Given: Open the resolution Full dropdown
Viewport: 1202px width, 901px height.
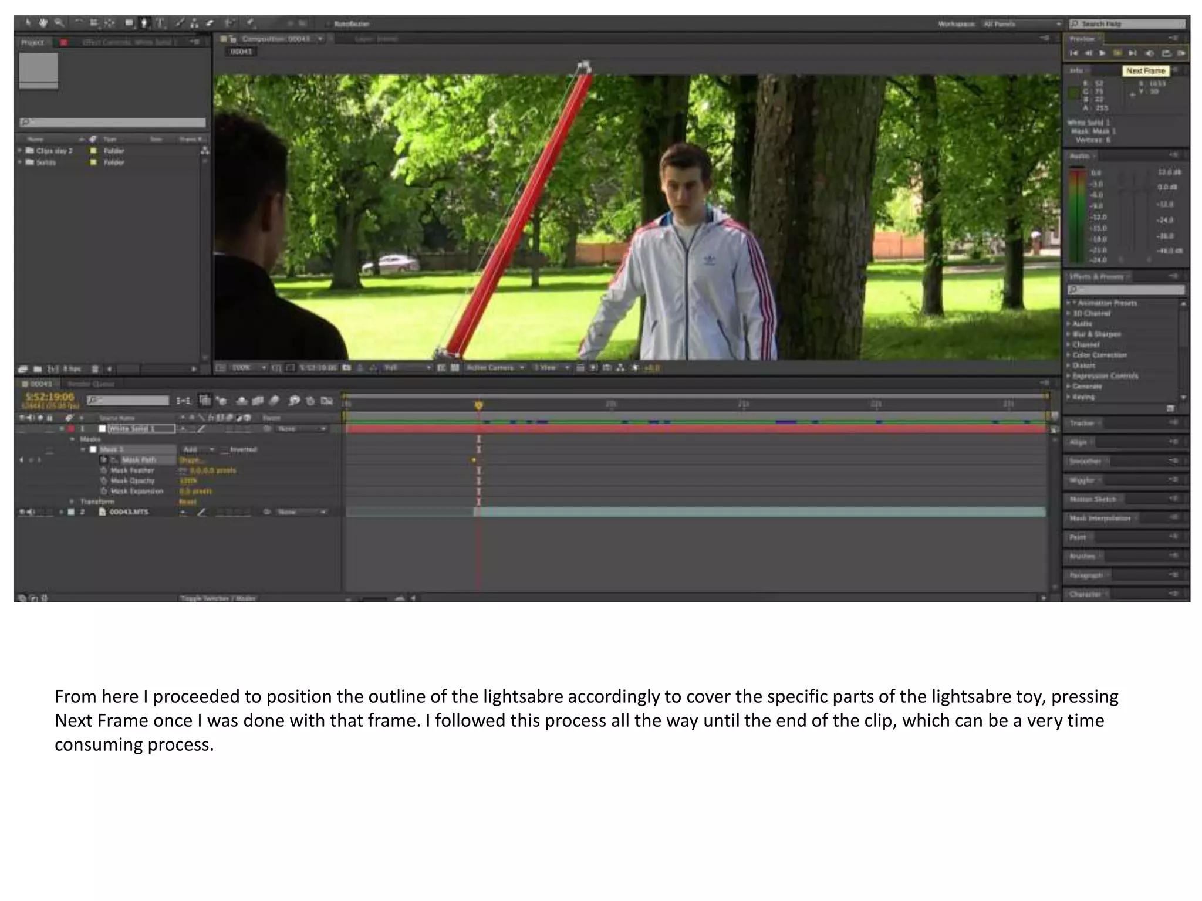Looking at the screenshot, I should [407, 368].
